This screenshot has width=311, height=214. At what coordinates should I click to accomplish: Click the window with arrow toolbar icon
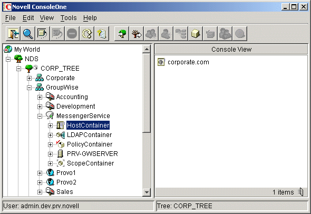[x=43, y=34]
